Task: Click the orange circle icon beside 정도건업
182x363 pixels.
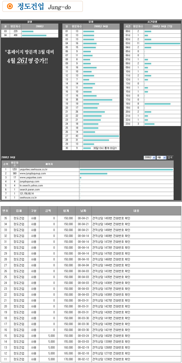Action: click(10, 6)
